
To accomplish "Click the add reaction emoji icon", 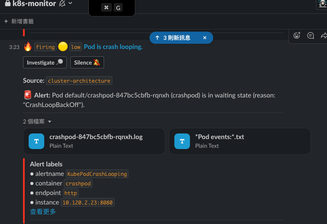I will [x=297, y=36].
